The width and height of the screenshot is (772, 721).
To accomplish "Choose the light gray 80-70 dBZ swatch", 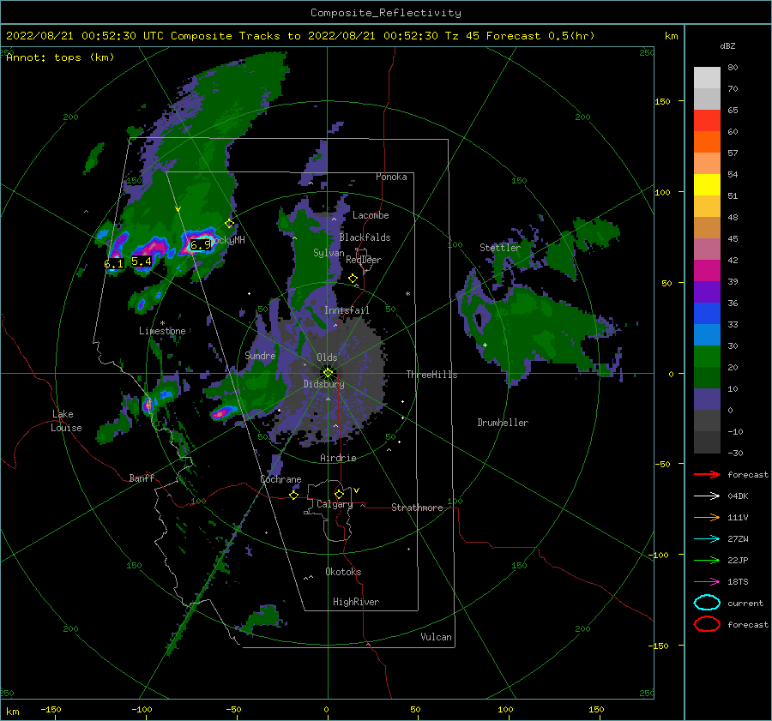I will pyautogui.click(x=707, y=78).
